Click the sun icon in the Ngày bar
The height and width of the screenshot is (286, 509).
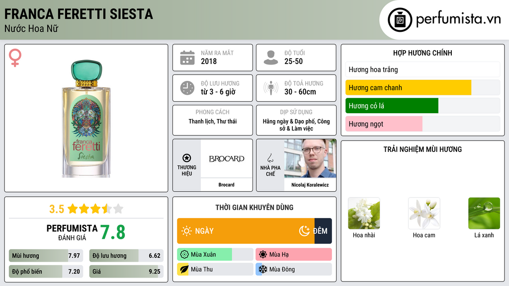[x=187, y=231]
